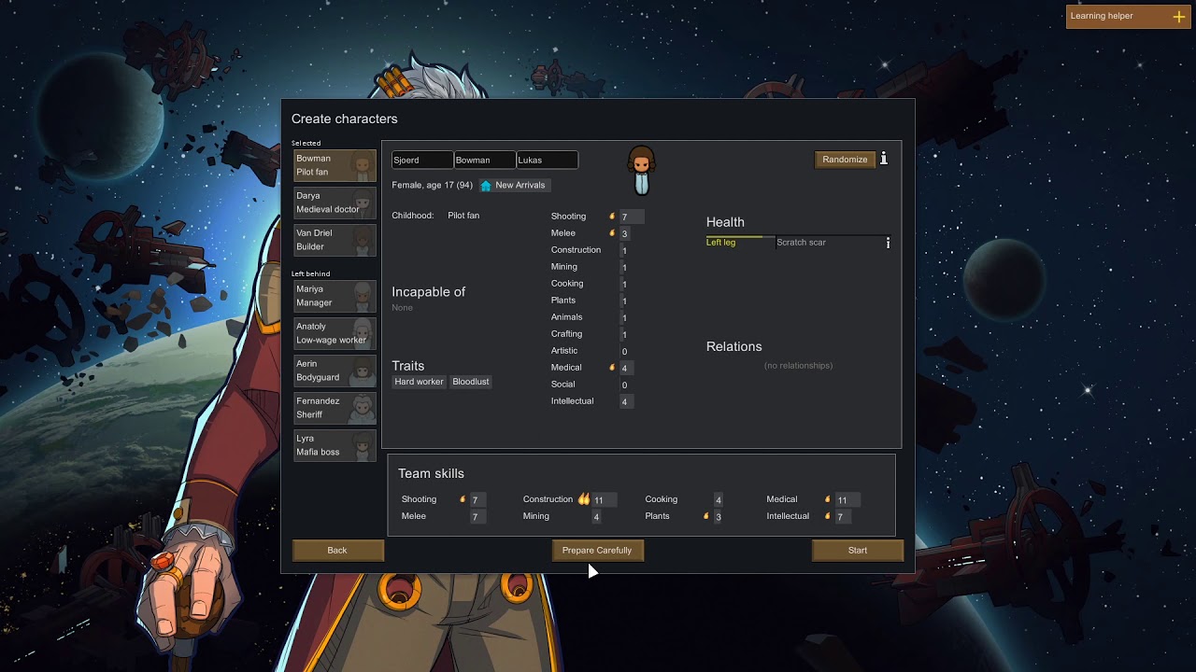Open the Learning helper panel
1196x672 pixels.
tap(1128, 17)
